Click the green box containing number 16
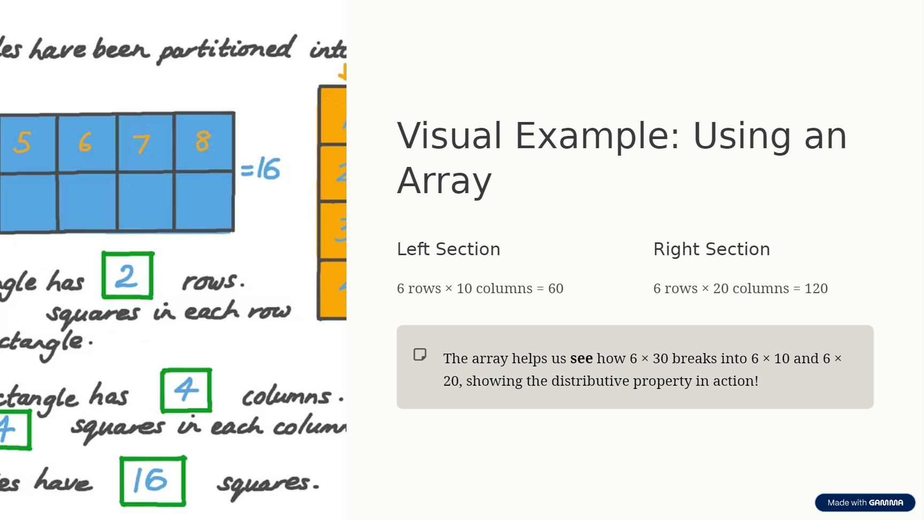Image resolution: width=924 pixels, height=520 pixels. [153, 480]
